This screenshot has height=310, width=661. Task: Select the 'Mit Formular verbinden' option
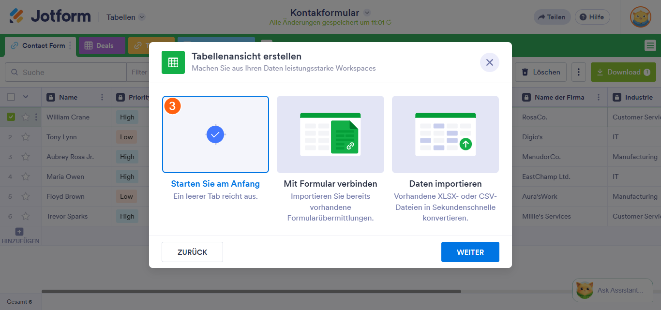[x=330, y=134]
